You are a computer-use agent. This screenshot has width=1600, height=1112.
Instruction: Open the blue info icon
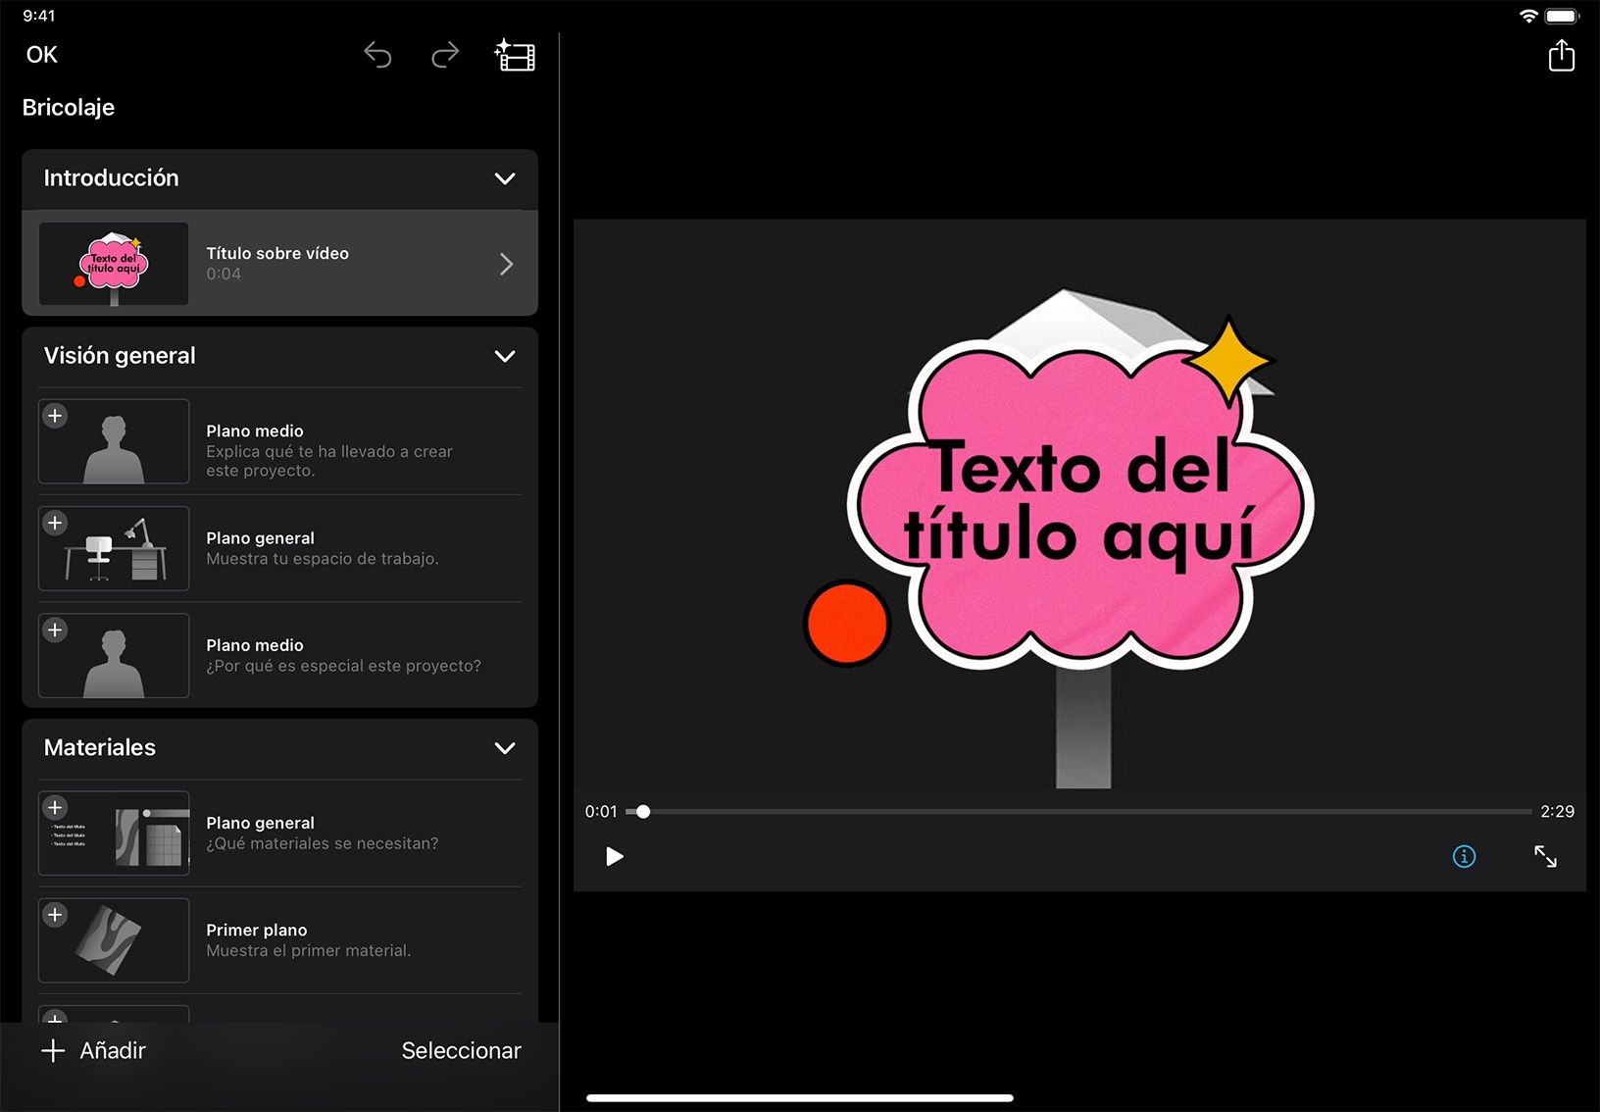pyautogui.click(x=1464, y=857)
